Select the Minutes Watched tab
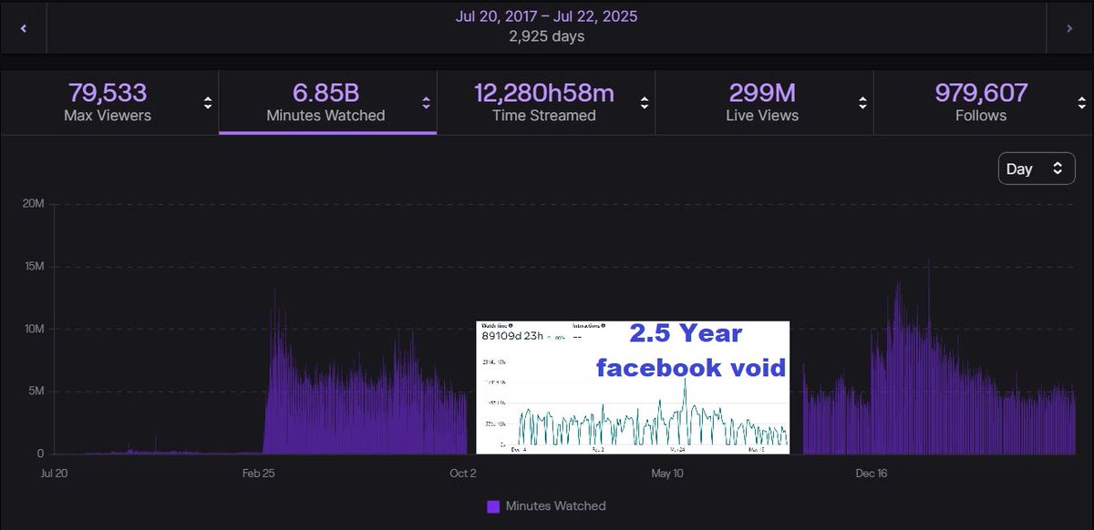 click(x=325, y=102)
